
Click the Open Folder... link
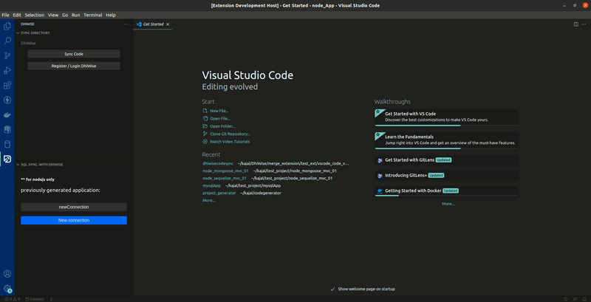[x=223, y=126]
